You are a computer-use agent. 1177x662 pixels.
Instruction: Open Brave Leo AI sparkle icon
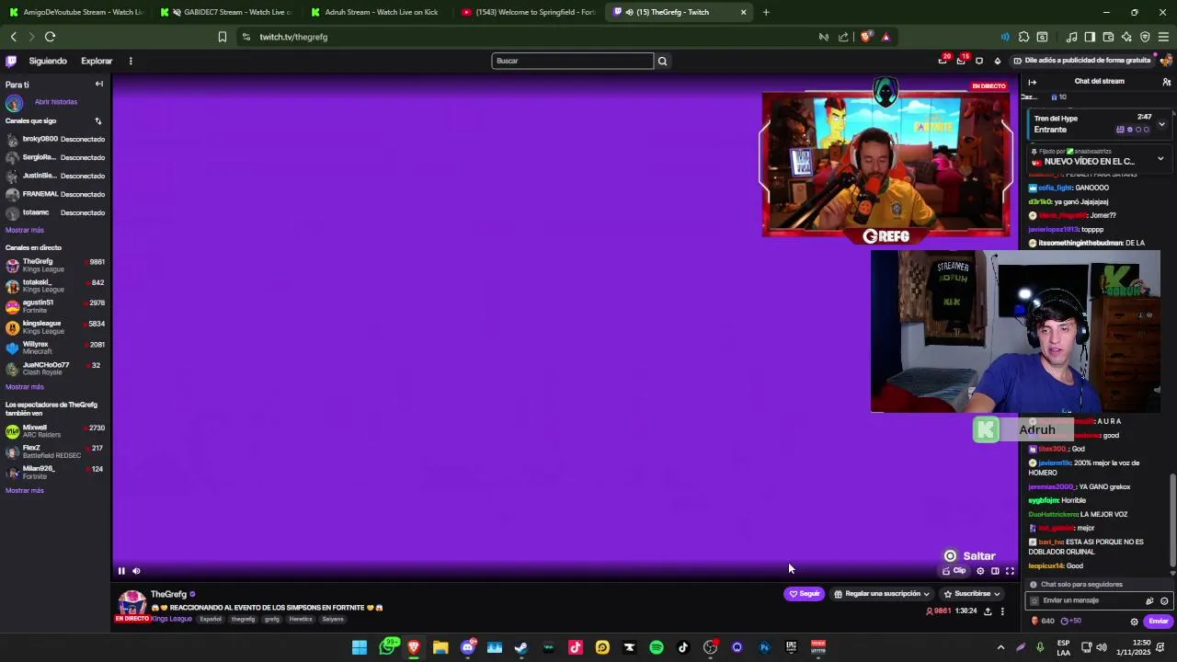coord(1126,37)
